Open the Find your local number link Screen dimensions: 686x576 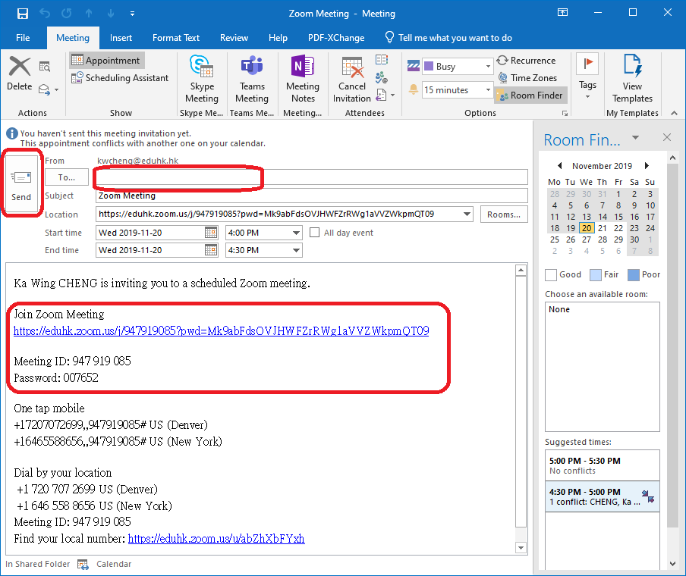click(216, 538)
